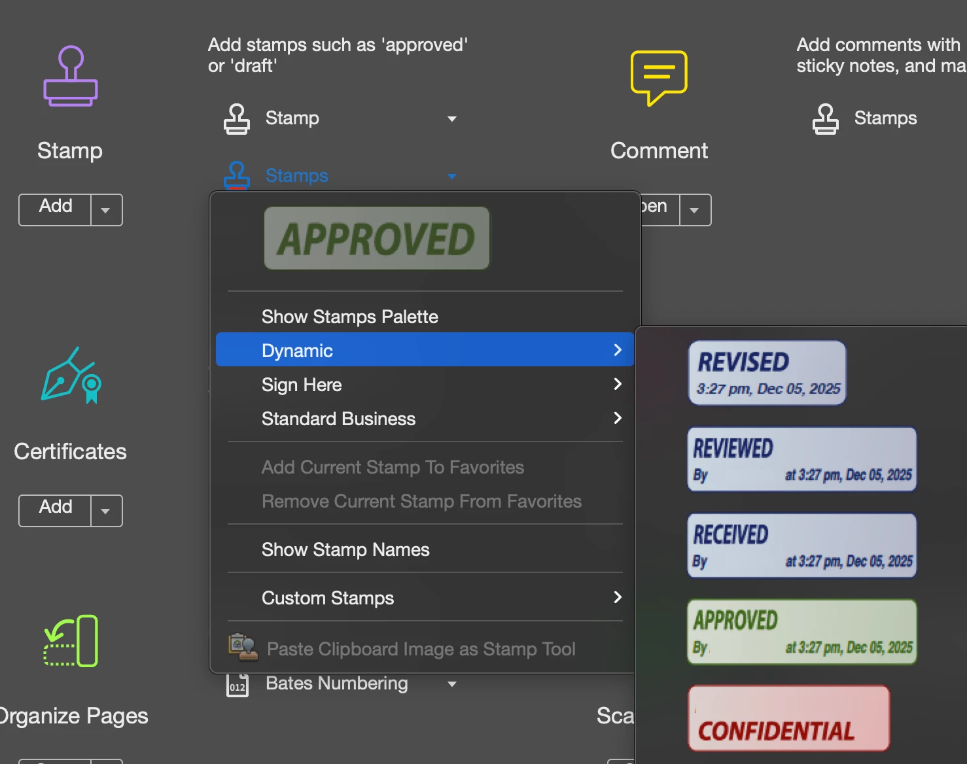Select the CONFIDENTIAL dynamic stamp
This screenshot has height=764, width=967.
[x=789, y=718]
